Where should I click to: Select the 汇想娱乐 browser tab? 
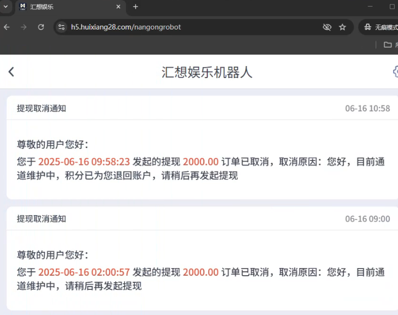71,7
